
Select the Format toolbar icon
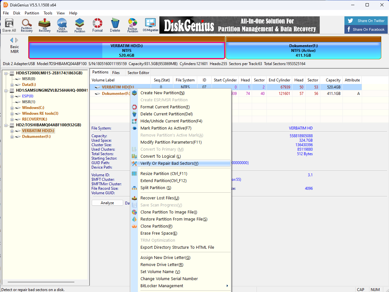(97, 25)
